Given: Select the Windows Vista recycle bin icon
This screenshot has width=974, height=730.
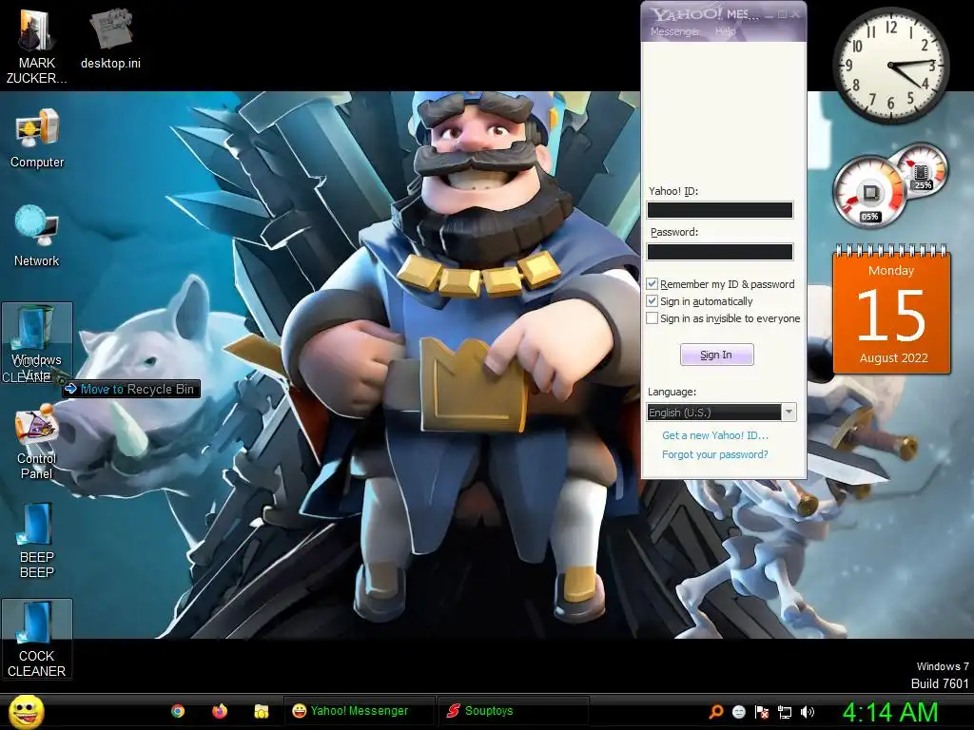Looking at the screenshot, I should (37, 343).
